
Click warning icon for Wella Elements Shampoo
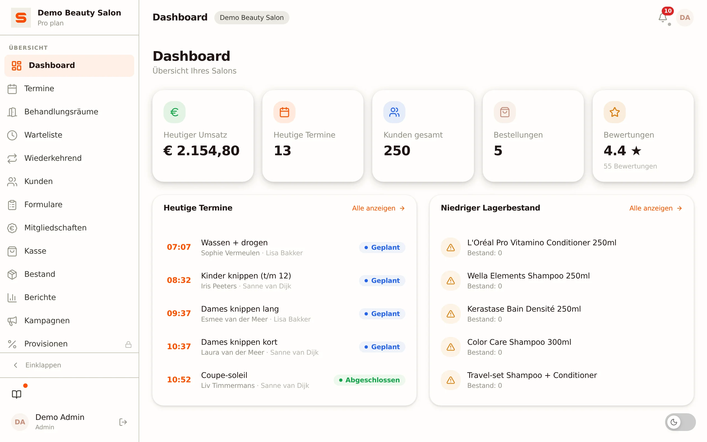point(450,281)
